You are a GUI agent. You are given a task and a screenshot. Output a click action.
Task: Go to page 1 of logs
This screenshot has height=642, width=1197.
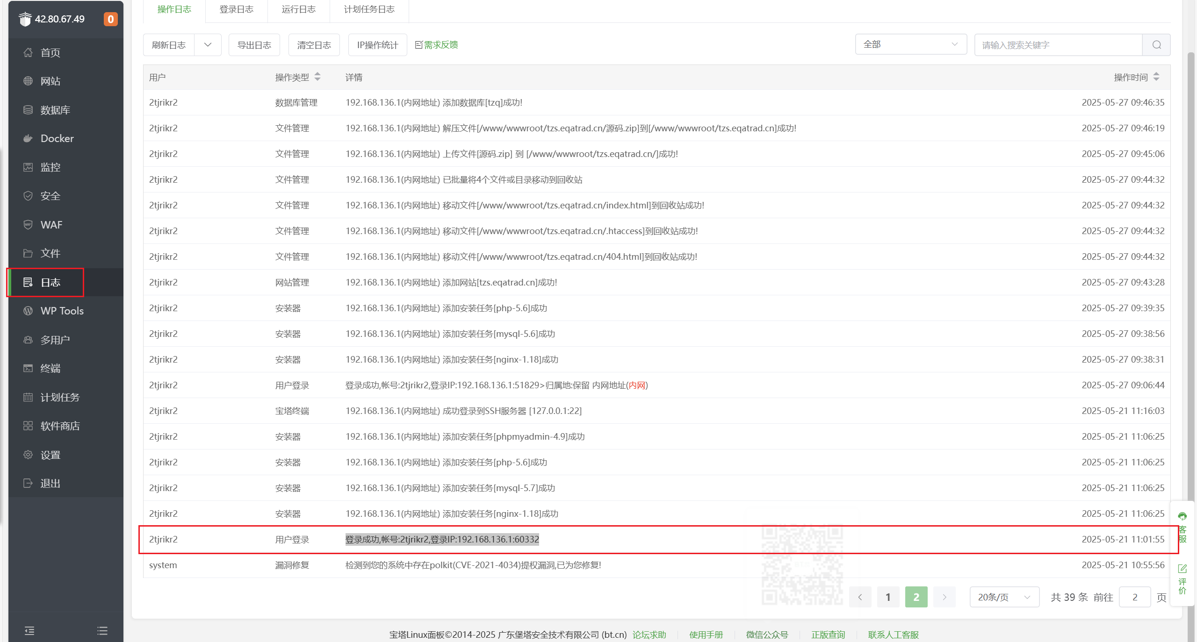click(x=888, y=597)
